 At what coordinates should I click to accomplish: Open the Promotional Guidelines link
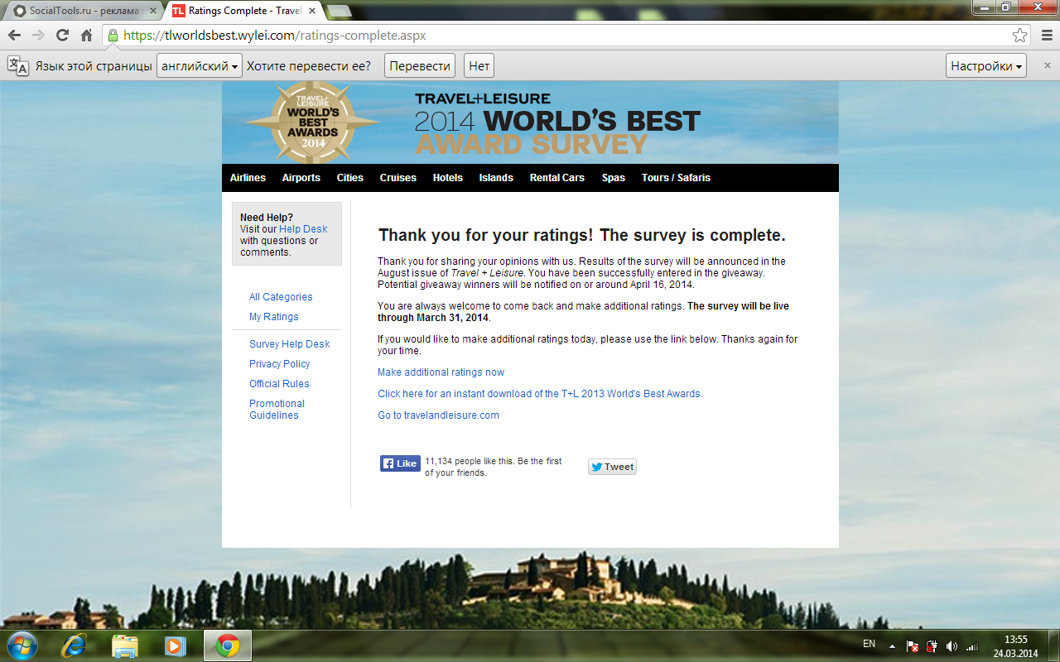point(277,410)
